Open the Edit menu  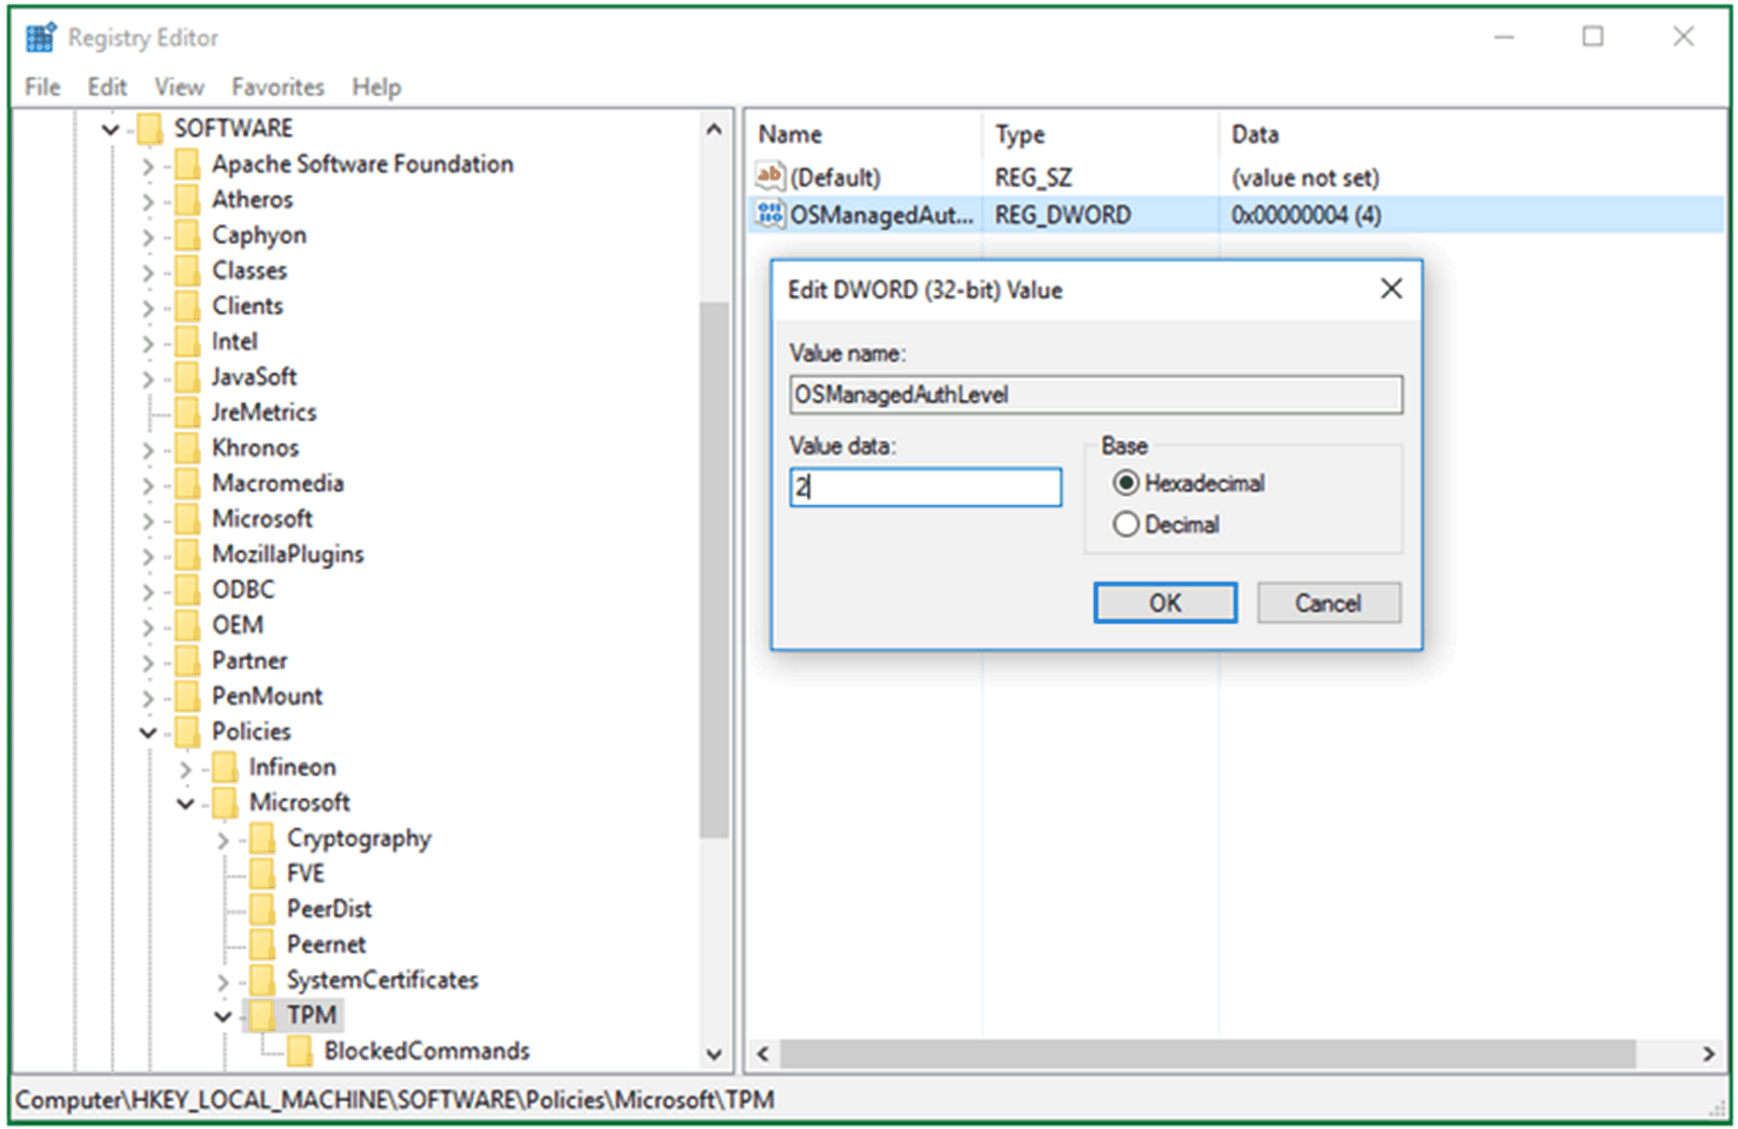(x=107, y=87)
